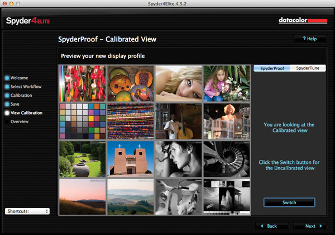Screen dimensions: 335x235
Task: Select the black-and-white scooter thumbnail
Action: click(x=179, y=197)
